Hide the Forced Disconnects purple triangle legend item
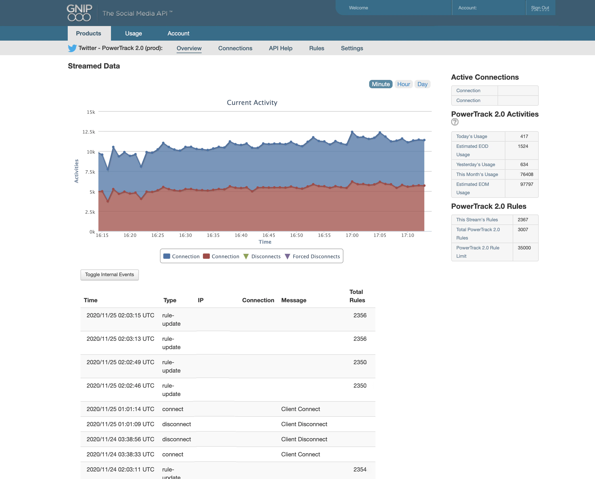 click(287, 256)
